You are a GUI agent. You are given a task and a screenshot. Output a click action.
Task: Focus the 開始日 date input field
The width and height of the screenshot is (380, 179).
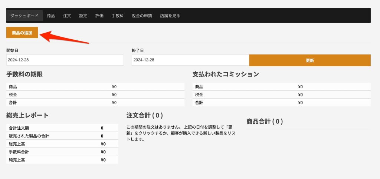(65, 60)
